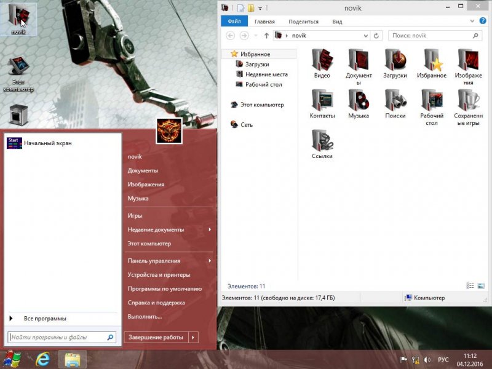Open the Музыка folder icon

tap(359, 100)
